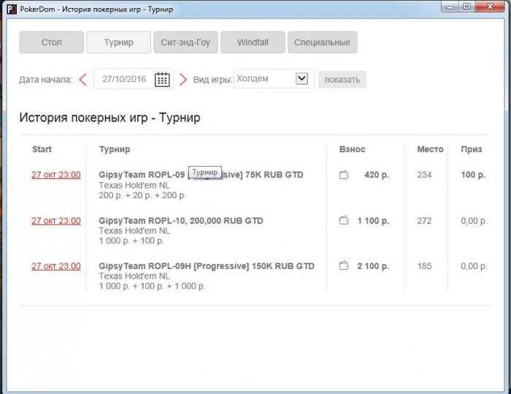Click the показать button
Screen dimensions: 511x394
(x=342, y=80)
